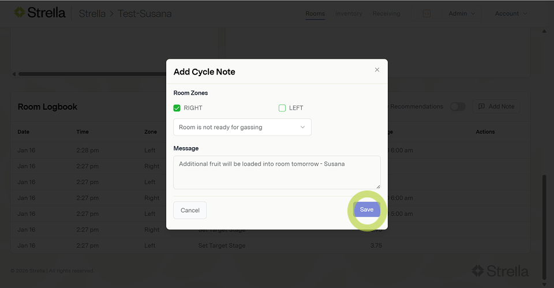The width and height of the screenshot is (554, 288).
Task: Click the Strella breadcrumb link
Action: pos(92,13)
